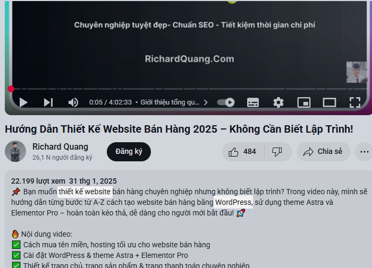Open the highlighted WordPress link
Image resolution: width=372 pixels, height=268 pixels.
click(x=233, y=202)
